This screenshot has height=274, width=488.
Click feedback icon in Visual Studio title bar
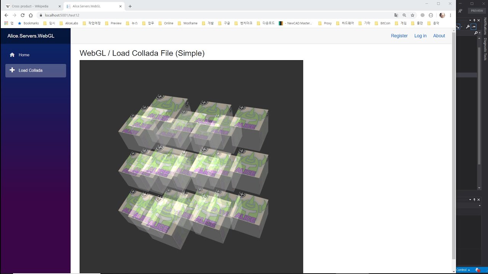(x=461, y=11)
